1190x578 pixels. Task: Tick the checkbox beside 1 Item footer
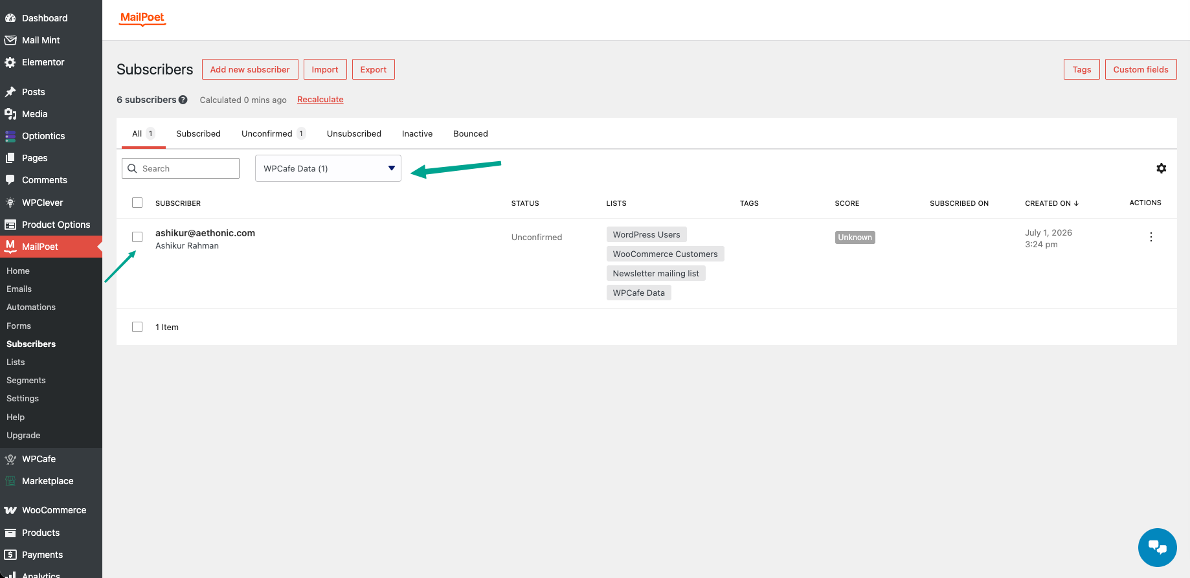point(137,327)
